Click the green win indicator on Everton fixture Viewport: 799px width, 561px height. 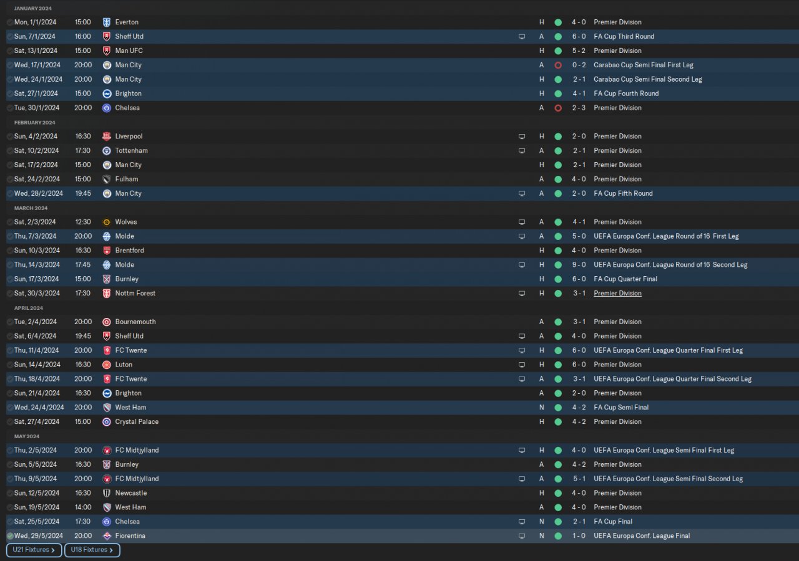click(x=558, y=22)
